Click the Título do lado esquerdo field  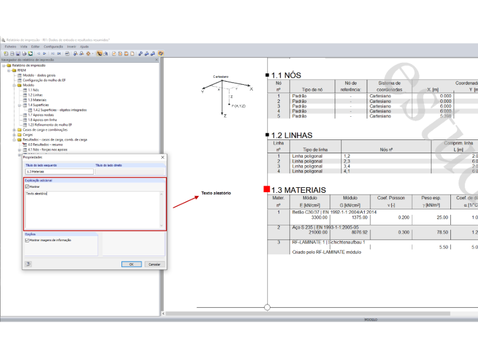(x=59, y=171)
